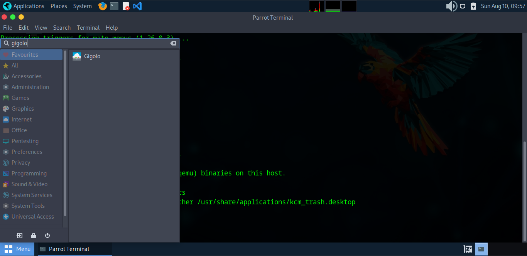Viewport: 527px width, 256px height.
Task: Click the Visual Studio Code launcher icon
Action: coord(137,6)
